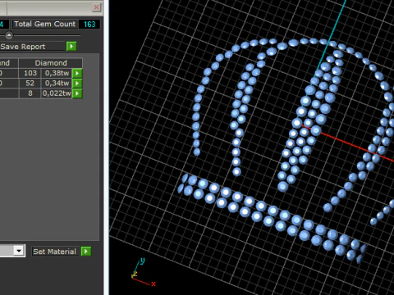394x295 pixels.
Task: Select the Diamond column header
Action: coord(51,63)
